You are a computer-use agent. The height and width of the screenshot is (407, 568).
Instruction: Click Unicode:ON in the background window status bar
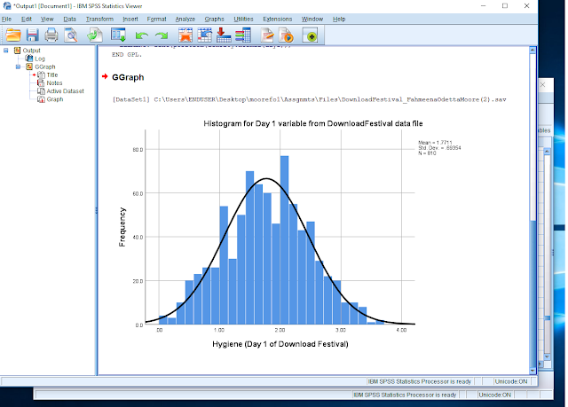(495, 395)
